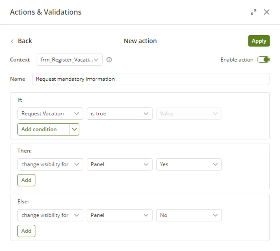The height and width of the screenshot is (251, 280).
Task: Click the 'Actions & Validations' title text
Action: (46, 12)
